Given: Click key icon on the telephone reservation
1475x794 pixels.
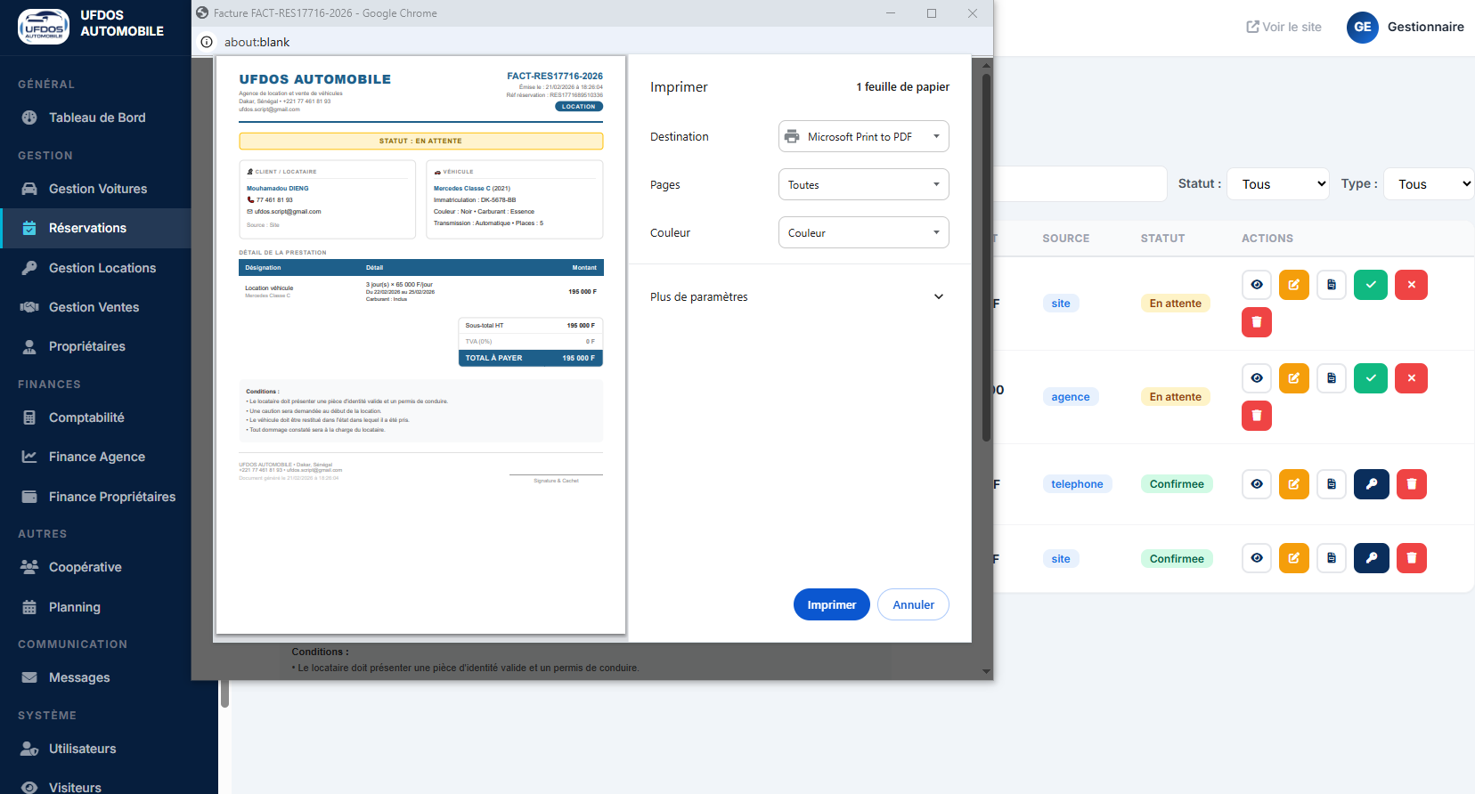Looking at the screenshot, I should 1371,484.
